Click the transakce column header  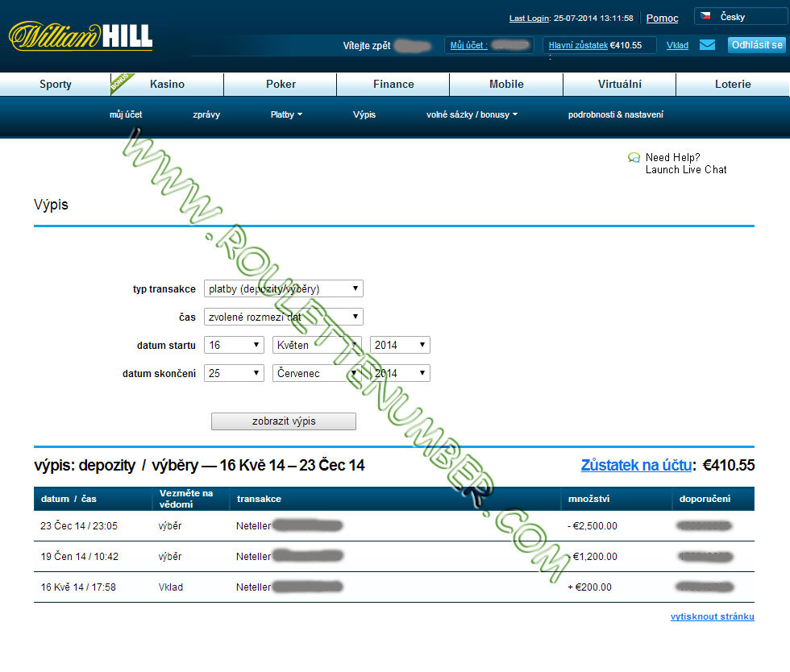click(259, 499)
